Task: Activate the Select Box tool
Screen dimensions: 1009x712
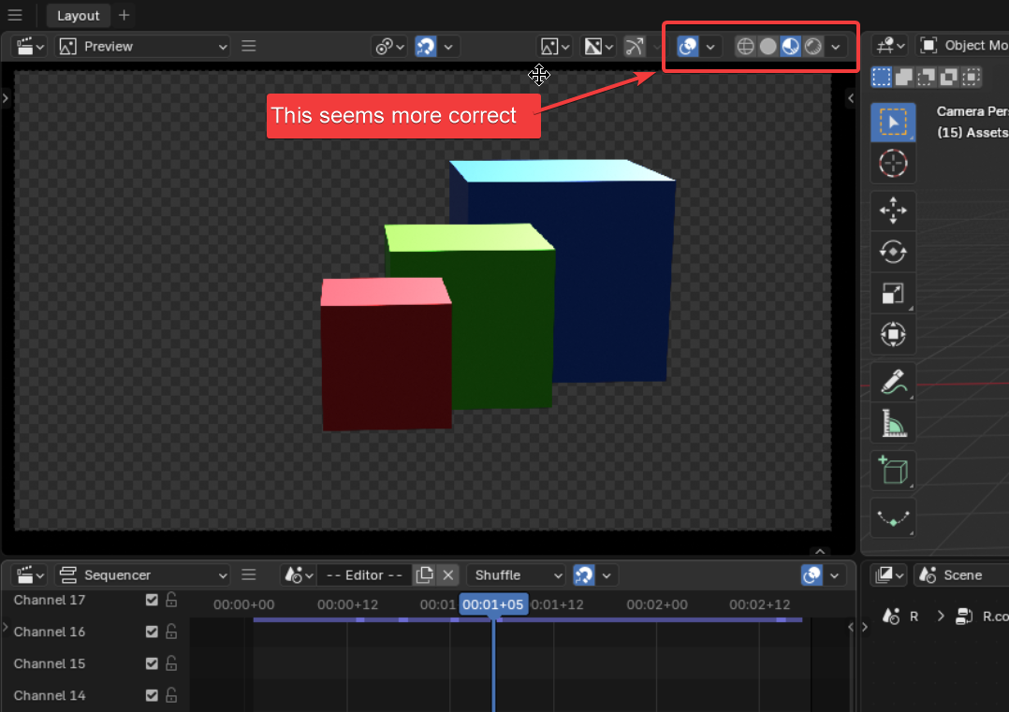Action: 893,123
